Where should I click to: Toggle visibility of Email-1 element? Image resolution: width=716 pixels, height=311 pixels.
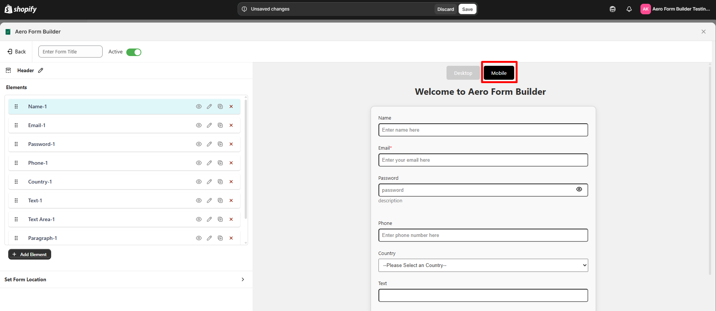tap(199, 125)
